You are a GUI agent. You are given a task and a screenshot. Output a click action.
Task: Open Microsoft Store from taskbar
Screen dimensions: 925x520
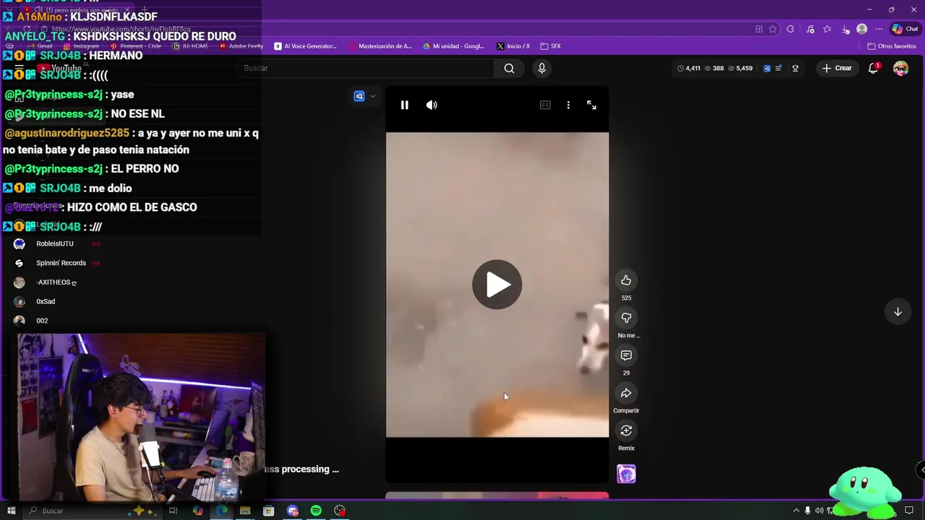coord(269,511)
